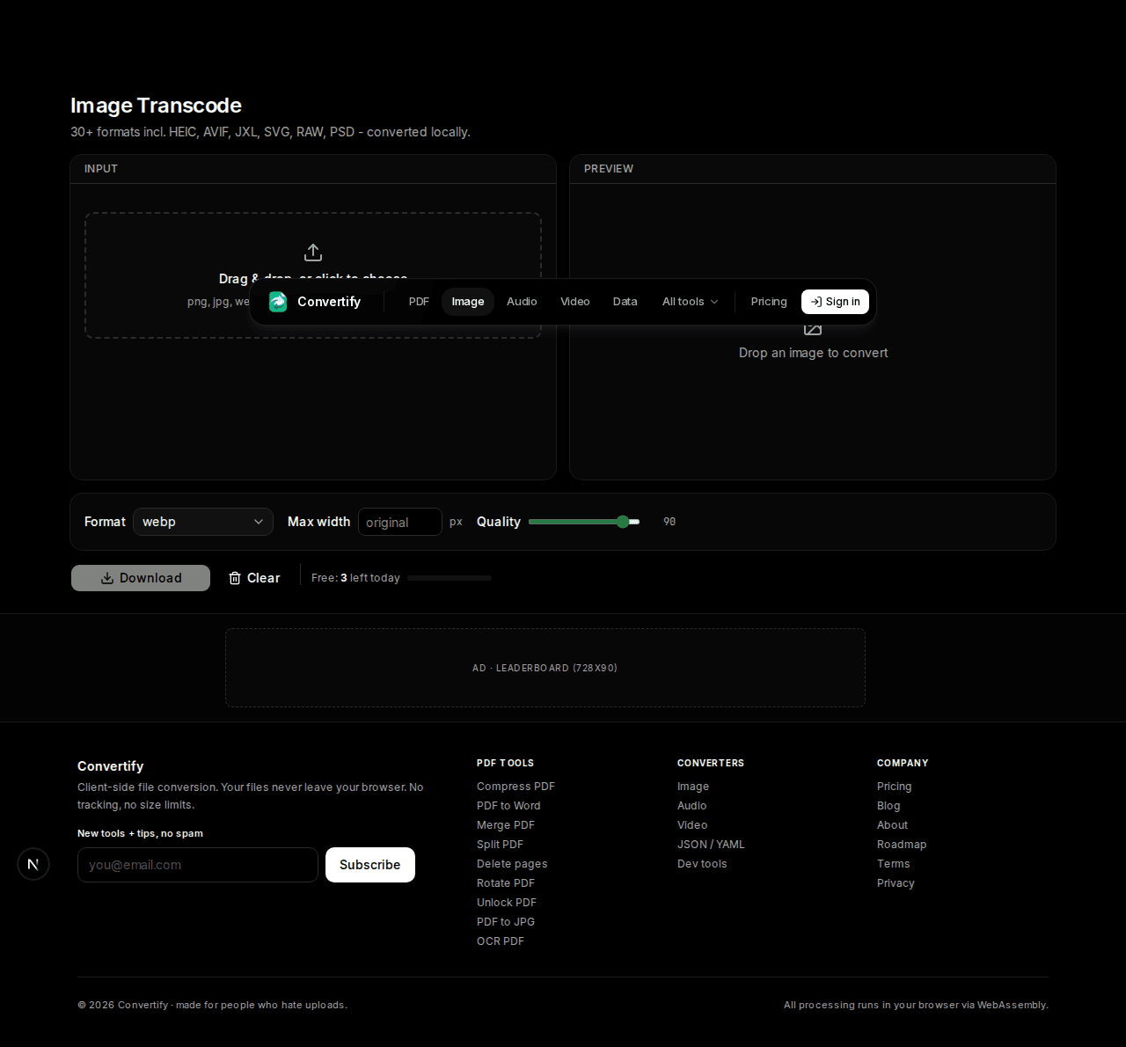Image resolution: width=1126 pixels, height=1047 pixels.
Task: Open the About link
Action: coord(892,825)
